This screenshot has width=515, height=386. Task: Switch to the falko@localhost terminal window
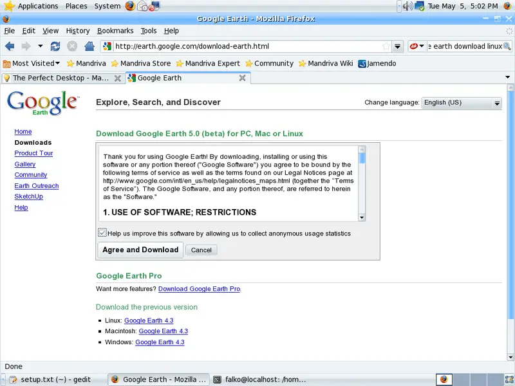261,380
